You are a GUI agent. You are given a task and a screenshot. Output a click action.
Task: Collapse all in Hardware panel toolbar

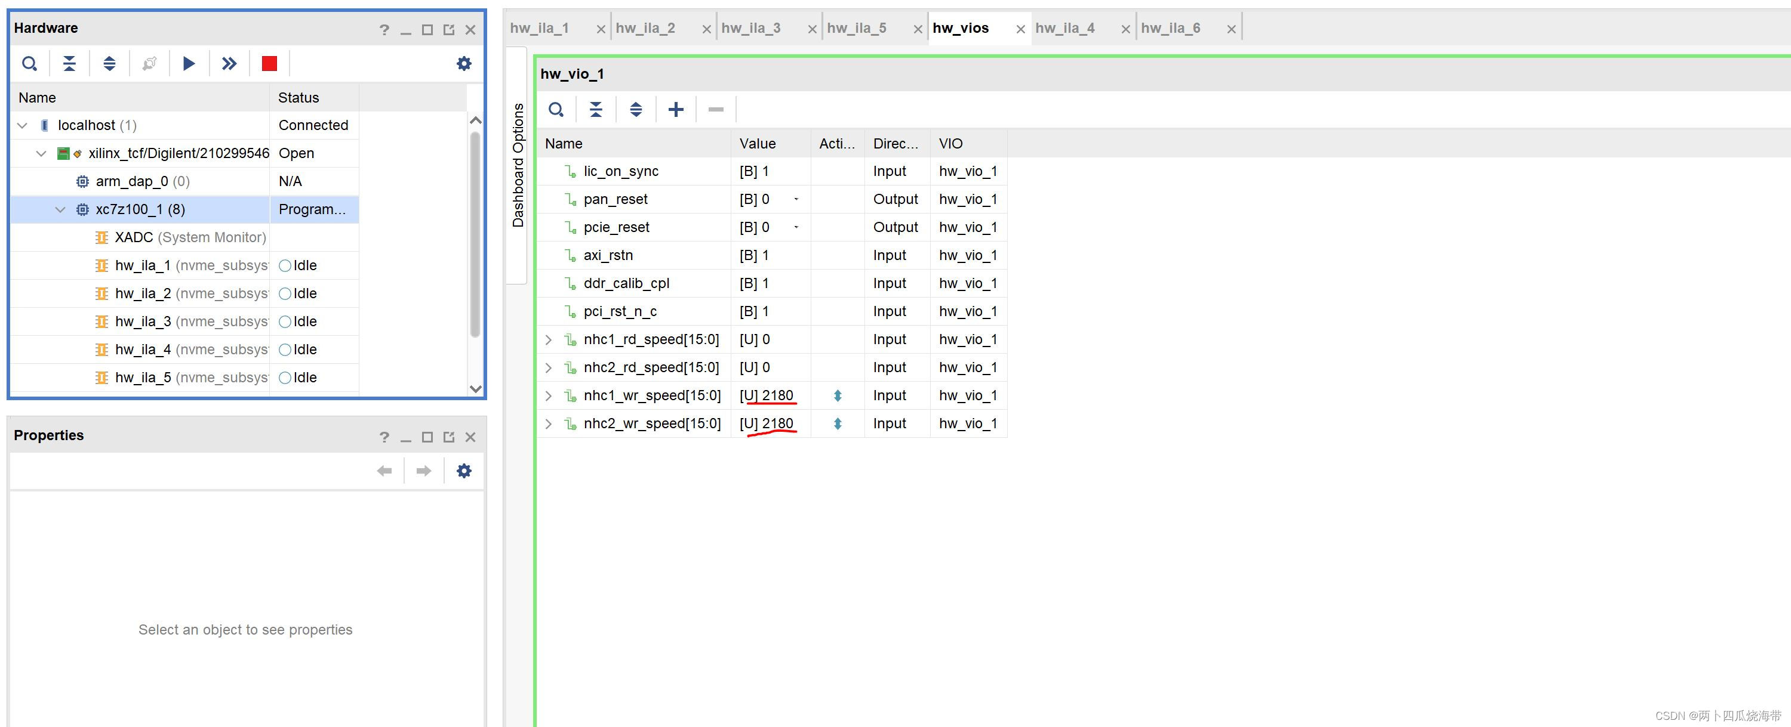pyautogui.click(x=69, y=64)
